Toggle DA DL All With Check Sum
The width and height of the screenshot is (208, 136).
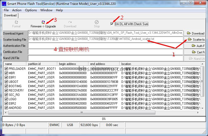point(112,24)
